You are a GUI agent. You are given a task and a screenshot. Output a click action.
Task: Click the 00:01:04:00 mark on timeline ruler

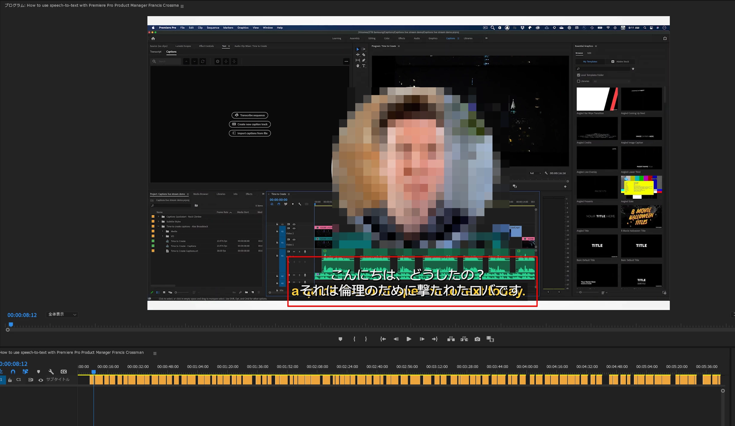[x=198, y=367]
